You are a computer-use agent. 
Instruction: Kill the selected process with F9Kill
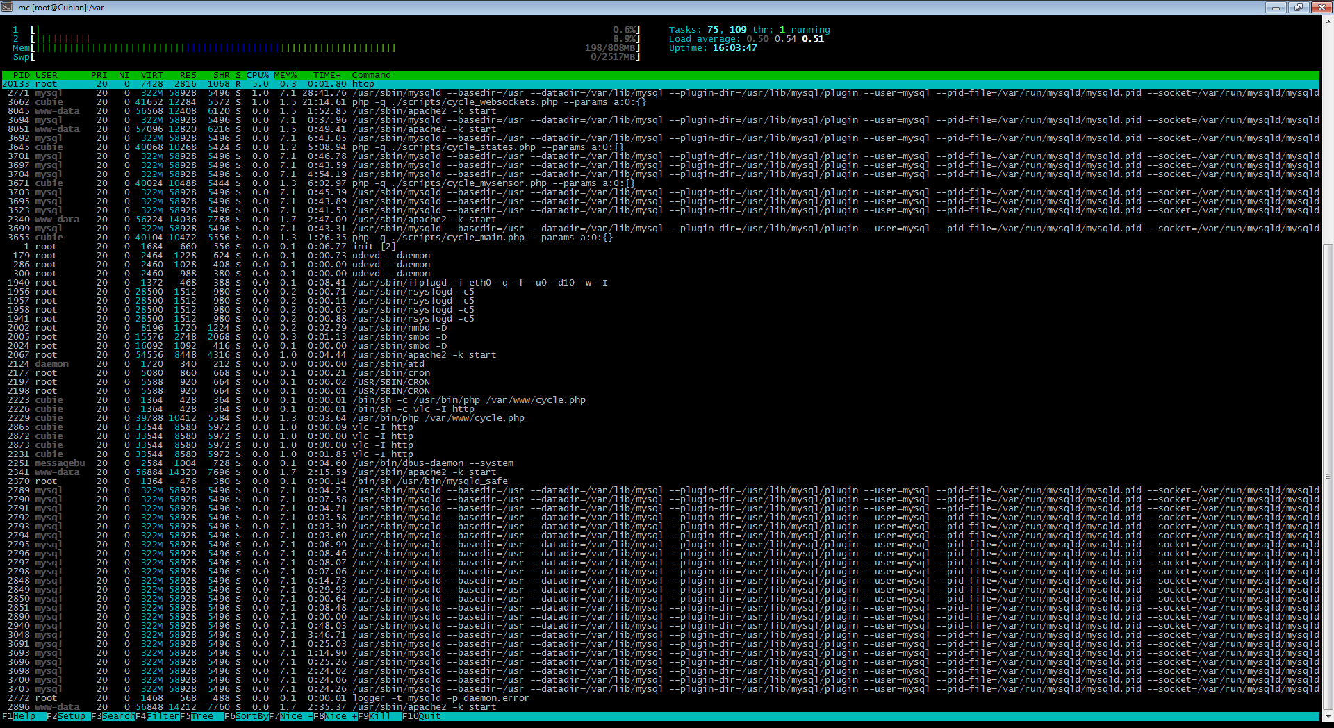point(379,716)
